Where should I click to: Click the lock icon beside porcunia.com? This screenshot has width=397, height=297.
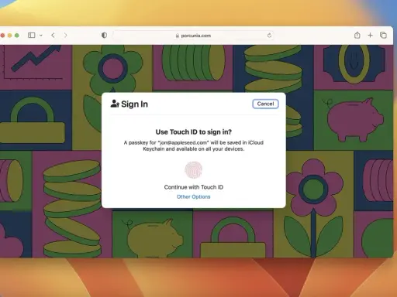pyautogui.click(x=178, y=36)
